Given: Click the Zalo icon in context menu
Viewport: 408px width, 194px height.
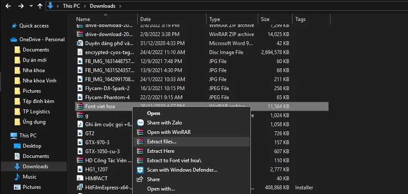Looking at the screenshot, I should (140, 123).
